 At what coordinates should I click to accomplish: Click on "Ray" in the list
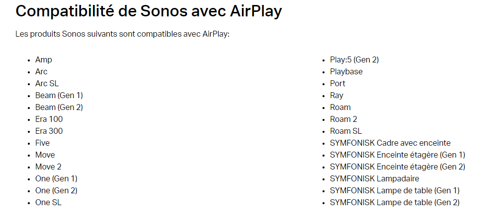336,96
